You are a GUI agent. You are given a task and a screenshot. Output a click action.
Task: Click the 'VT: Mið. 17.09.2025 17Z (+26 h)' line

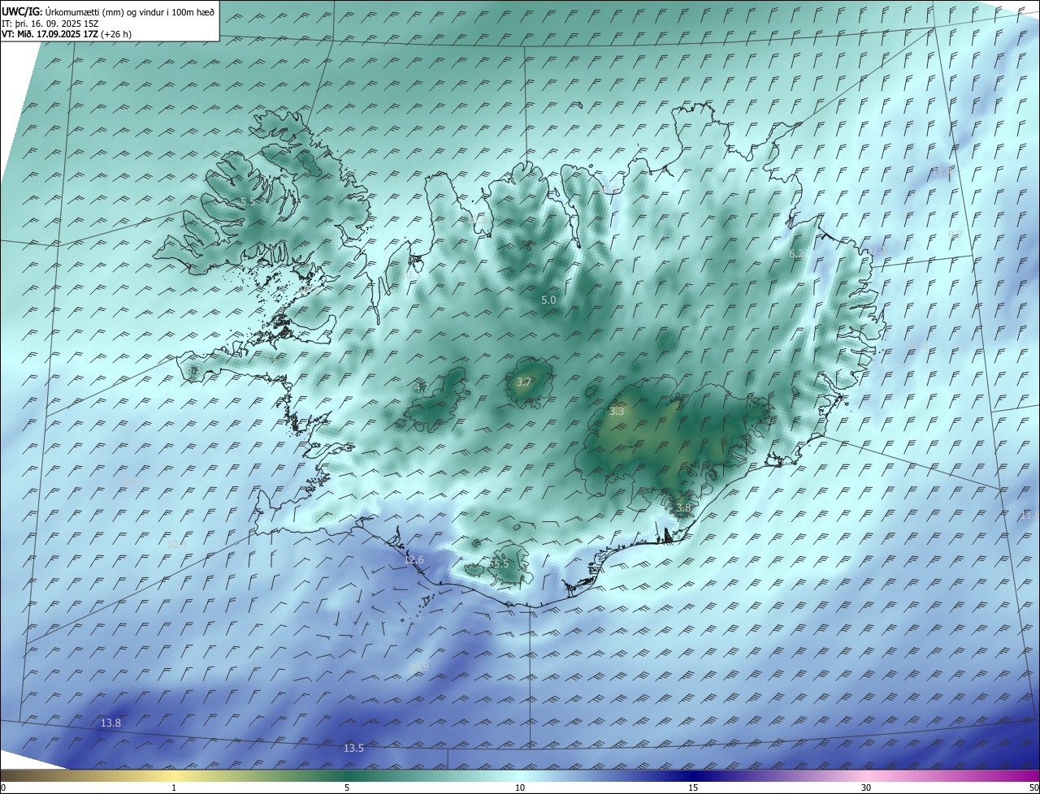67,34
